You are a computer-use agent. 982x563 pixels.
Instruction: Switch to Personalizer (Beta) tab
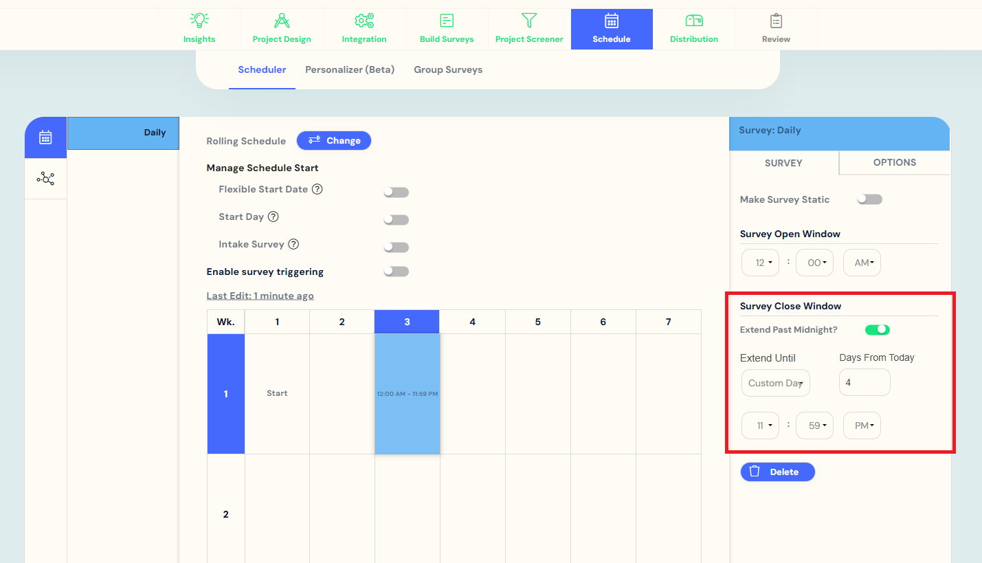point(350,69)
